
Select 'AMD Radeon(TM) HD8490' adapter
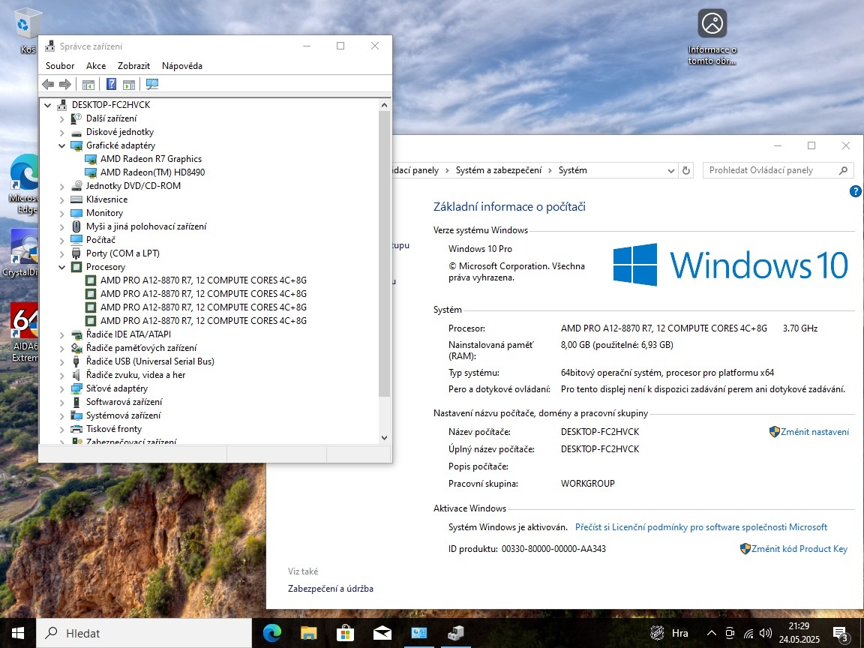click(x=153, y=172)
